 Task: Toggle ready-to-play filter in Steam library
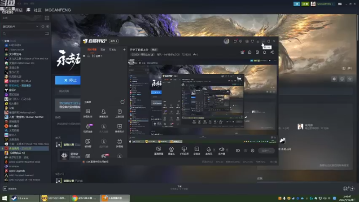pyautogui.click(x=48, y=26)
